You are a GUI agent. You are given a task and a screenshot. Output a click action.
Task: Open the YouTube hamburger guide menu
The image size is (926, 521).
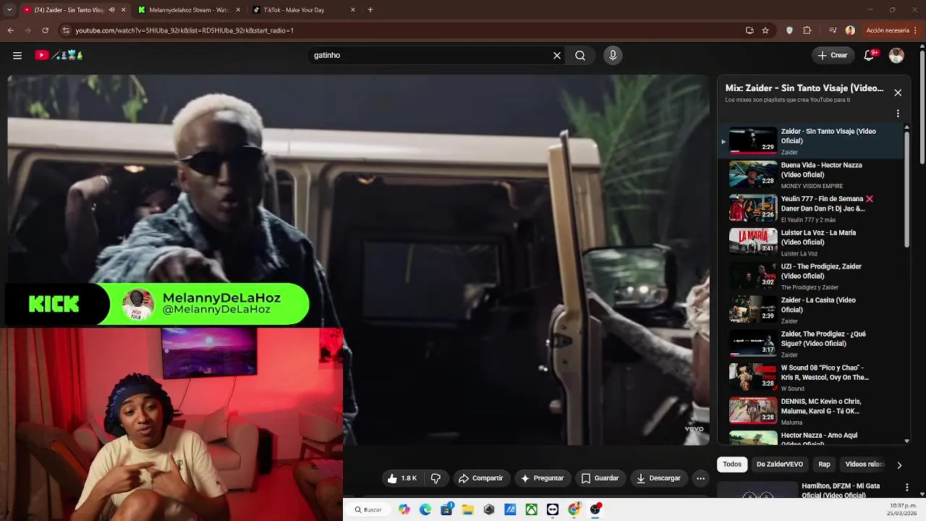(x=17, y=55)
